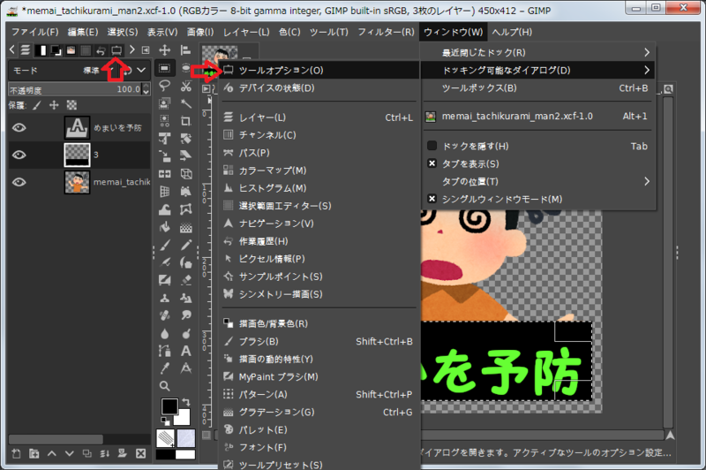Image resolution: width=706 pixels, height=470 pixels.
Task: Select the Measure compass tool
Action: (x=185, y=368)
